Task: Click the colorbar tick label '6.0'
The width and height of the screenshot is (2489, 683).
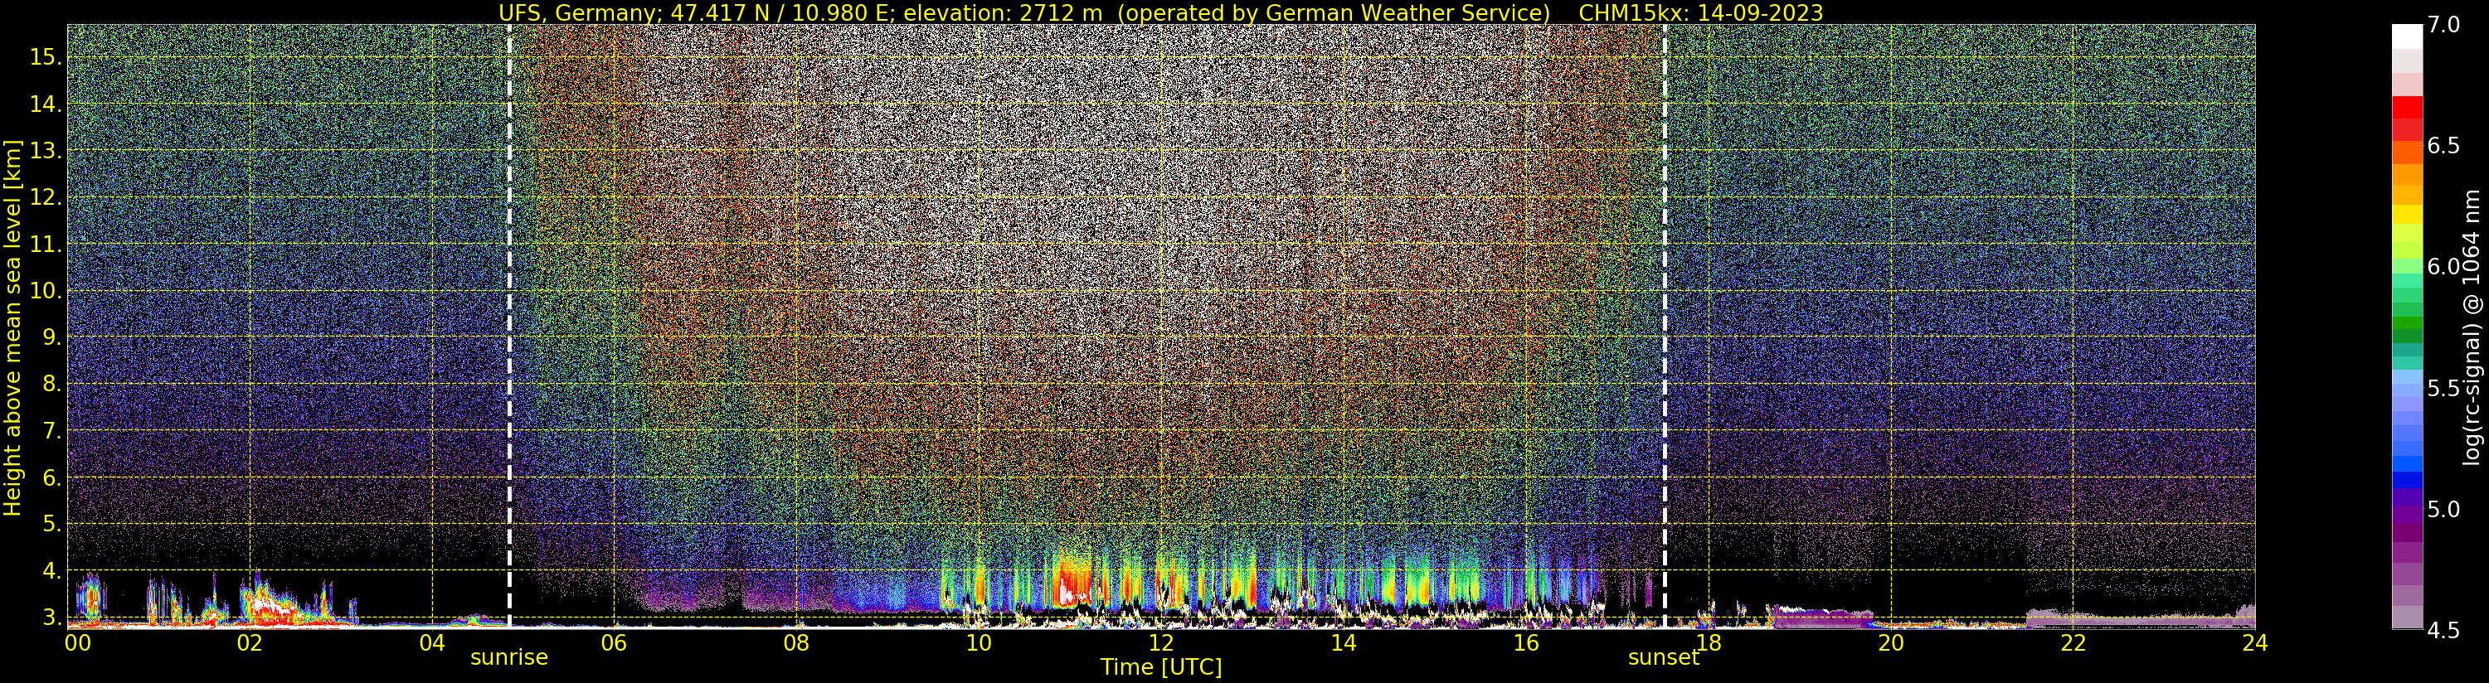Action: tap(2443, 267)
